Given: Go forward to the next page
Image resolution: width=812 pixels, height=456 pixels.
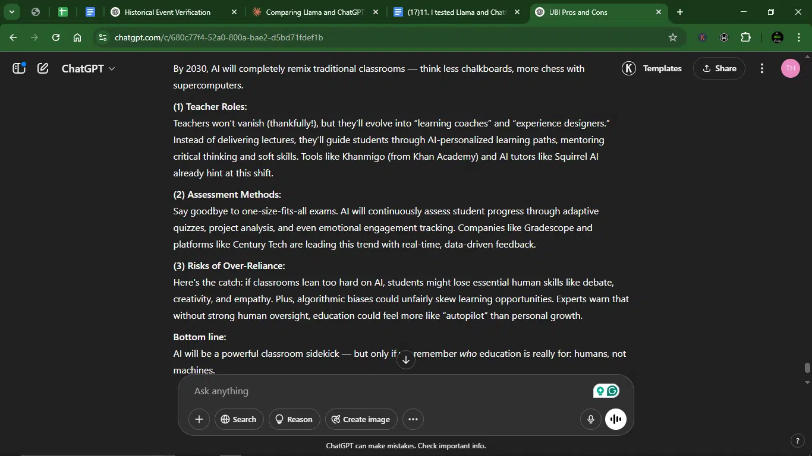Looking at the screenshot, I should click(x=34, y=37).
